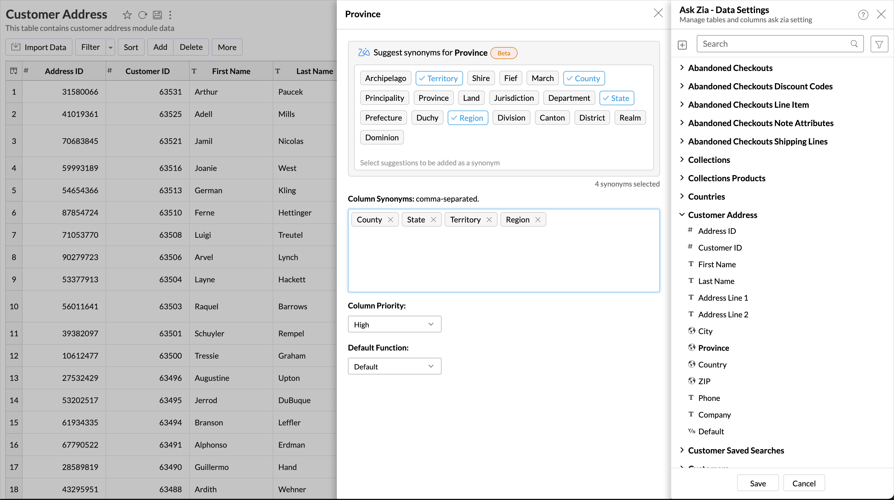Expand the Collections Products table
This screenshot has height=500, width=894.
[682, 178]
